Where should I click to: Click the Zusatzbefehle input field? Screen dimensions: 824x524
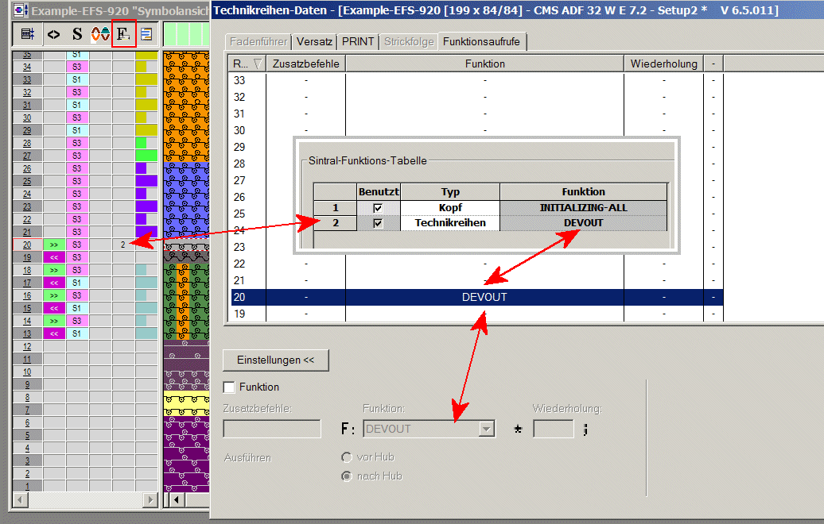pyautogui.click(x=272, y=429)
